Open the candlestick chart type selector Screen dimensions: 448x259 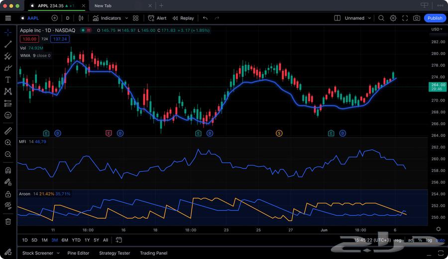[x=81, y=18]
